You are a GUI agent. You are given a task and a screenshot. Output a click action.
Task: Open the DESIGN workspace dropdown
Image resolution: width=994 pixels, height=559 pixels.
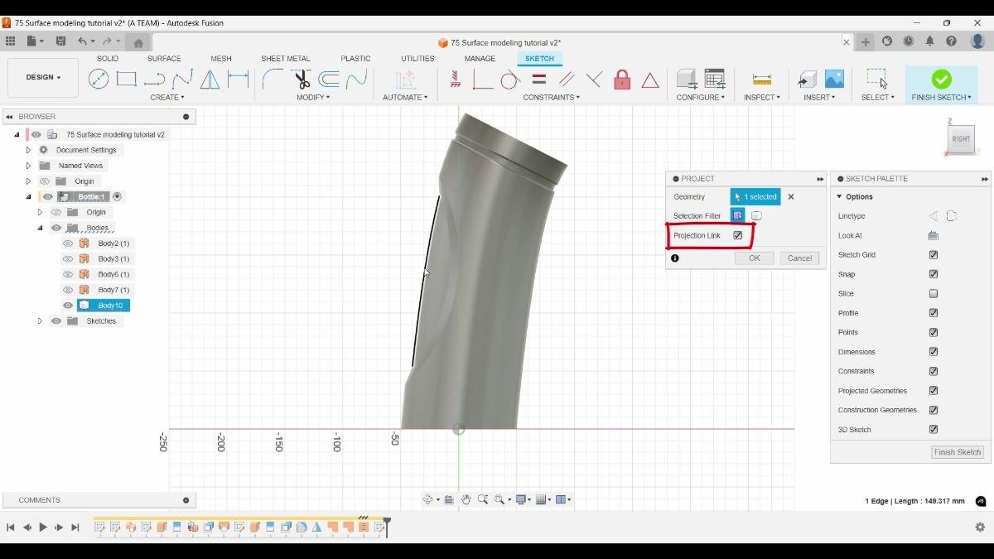pyautogui.click(x=43, y=78)
